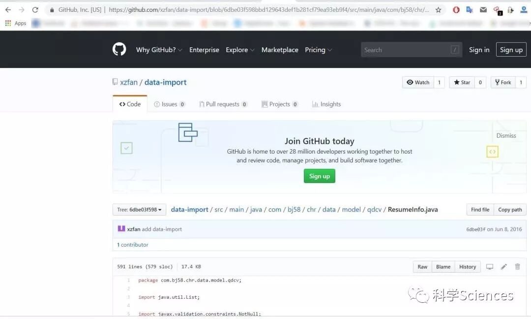The height and width of the screenshot is (319, 531).
Task: Navigate to com in breadcrumb path
Action: [275, 210]
